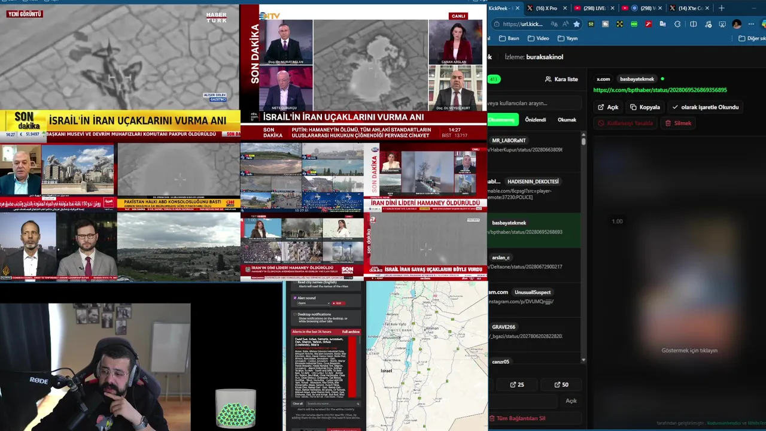Viewport: 766px width, 431px height.
Task: Open the Video bookmarks folder
Action: (x=538, y=38)
